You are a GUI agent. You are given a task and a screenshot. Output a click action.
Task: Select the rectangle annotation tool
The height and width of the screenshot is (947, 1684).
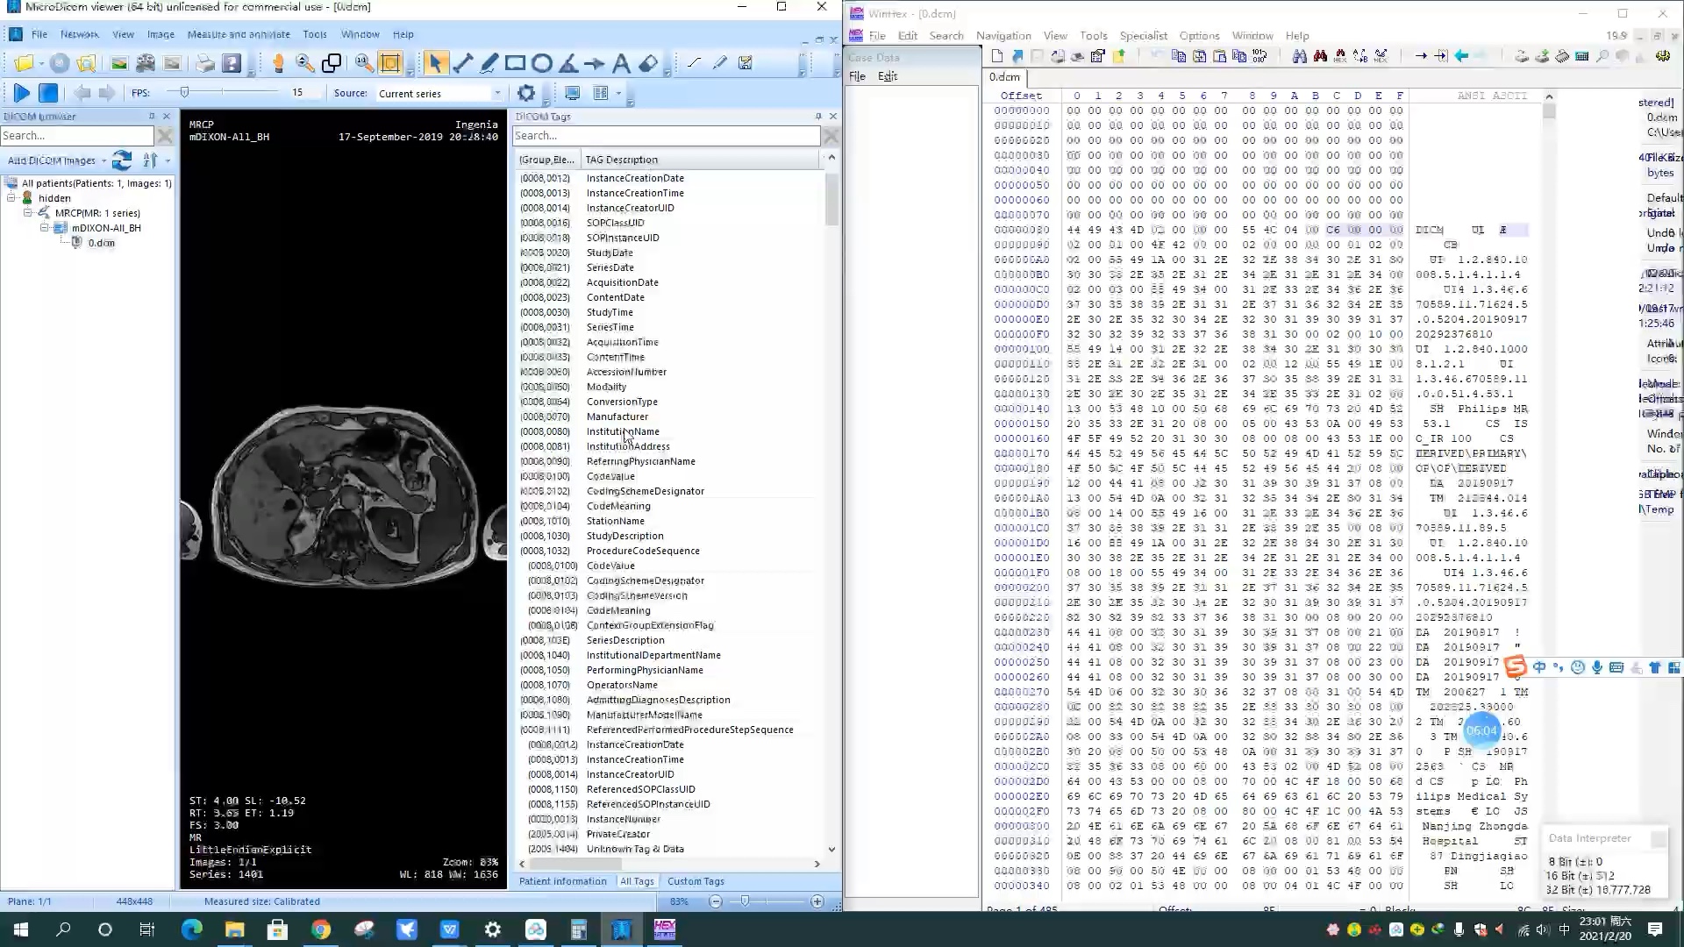515,63
